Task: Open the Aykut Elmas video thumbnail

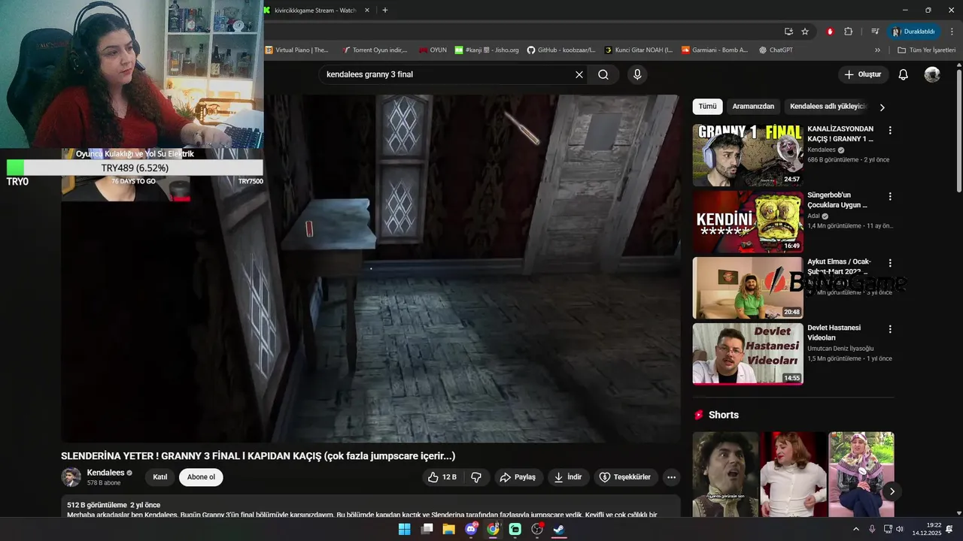Action: 748,288
